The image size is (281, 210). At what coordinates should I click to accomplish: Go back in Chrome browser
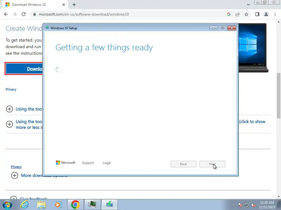coord(6,14)
